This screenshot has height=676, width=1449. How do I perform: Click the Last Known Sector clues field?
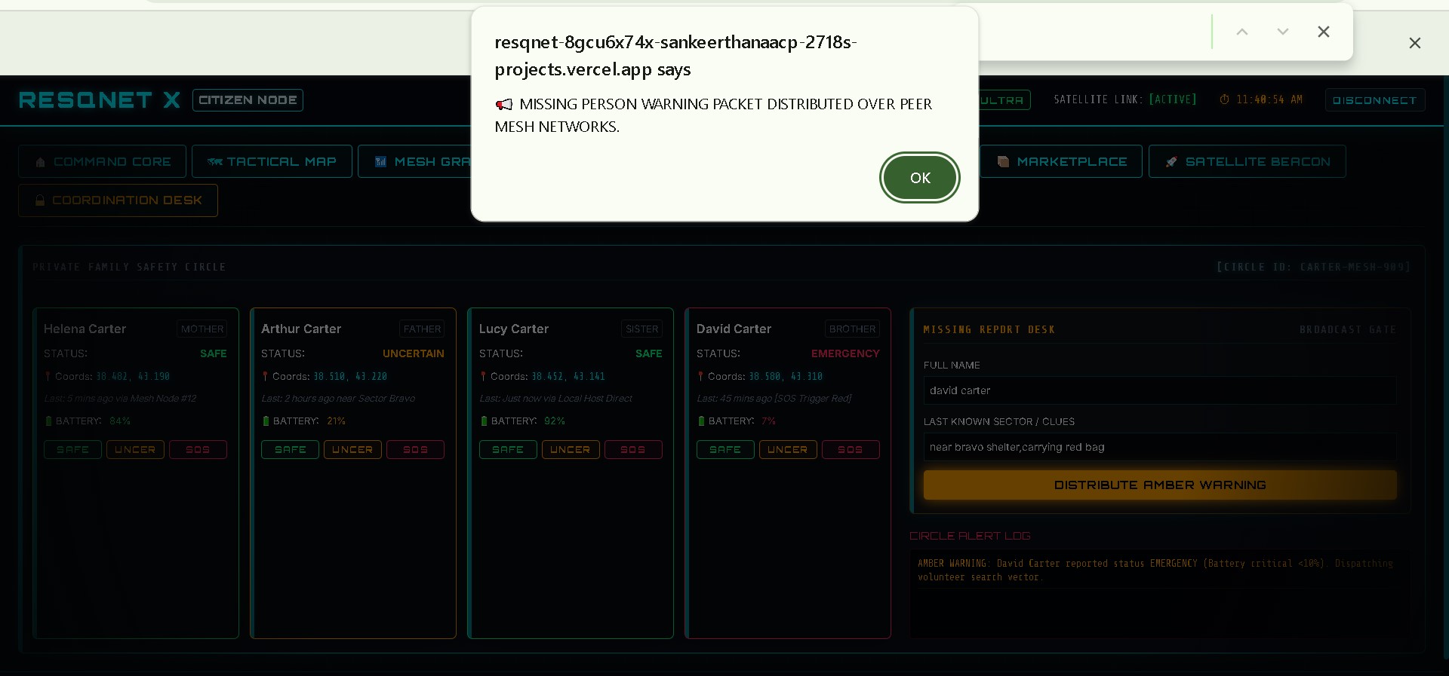tap(1160, 447)
